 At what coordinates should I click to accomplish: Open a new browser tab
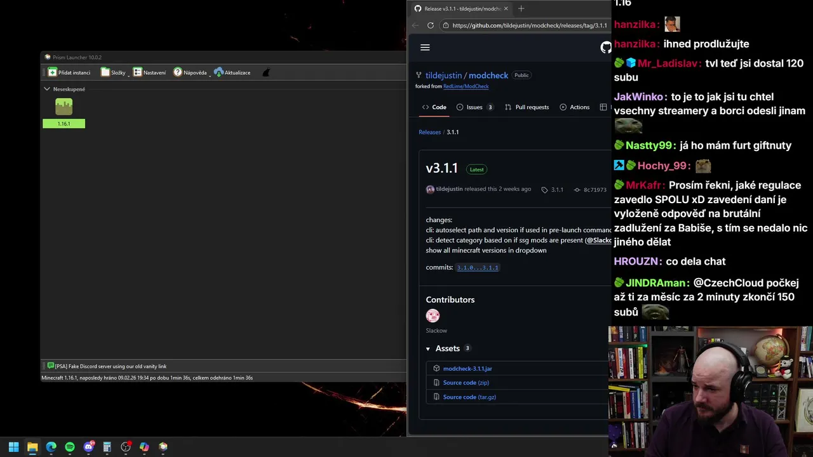point(521,8)
